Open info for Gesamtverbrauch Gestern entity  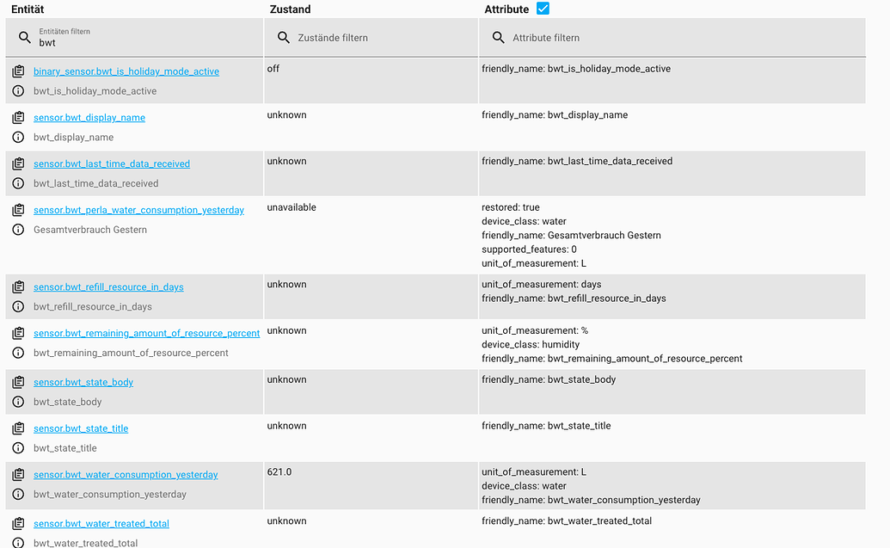(17, 229)
